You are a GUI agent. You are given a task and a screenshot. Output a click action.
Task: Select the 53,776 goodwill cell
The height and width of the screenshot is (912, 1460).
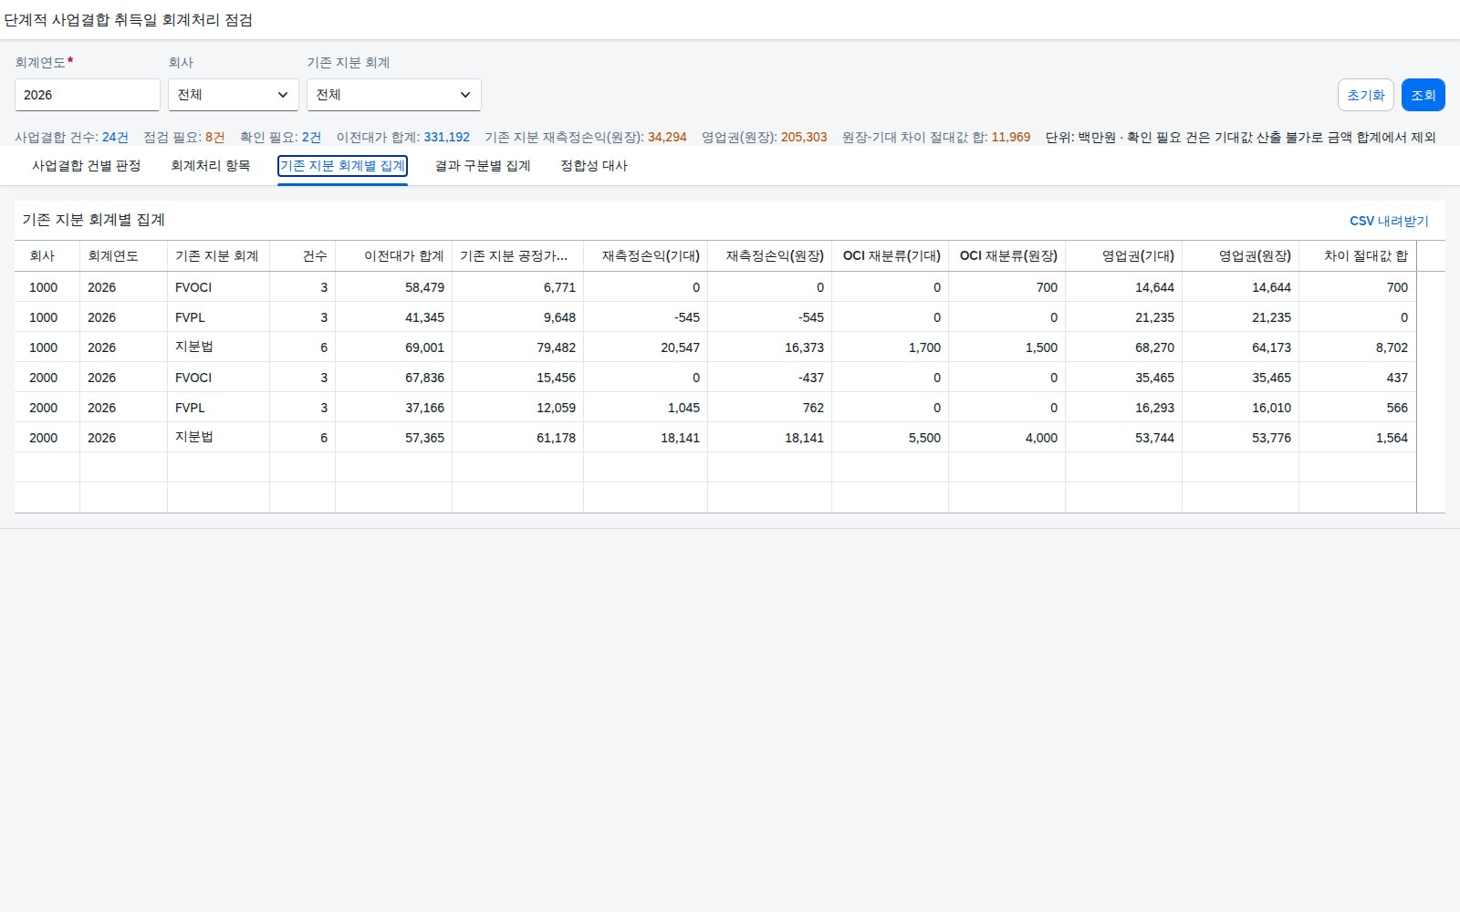[x=1241, y=438]
